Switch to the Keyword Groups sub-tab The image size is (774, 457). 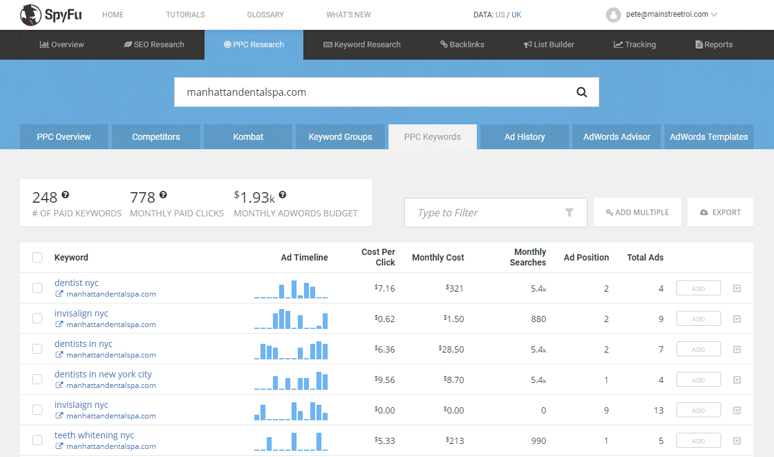click(340, 137)
